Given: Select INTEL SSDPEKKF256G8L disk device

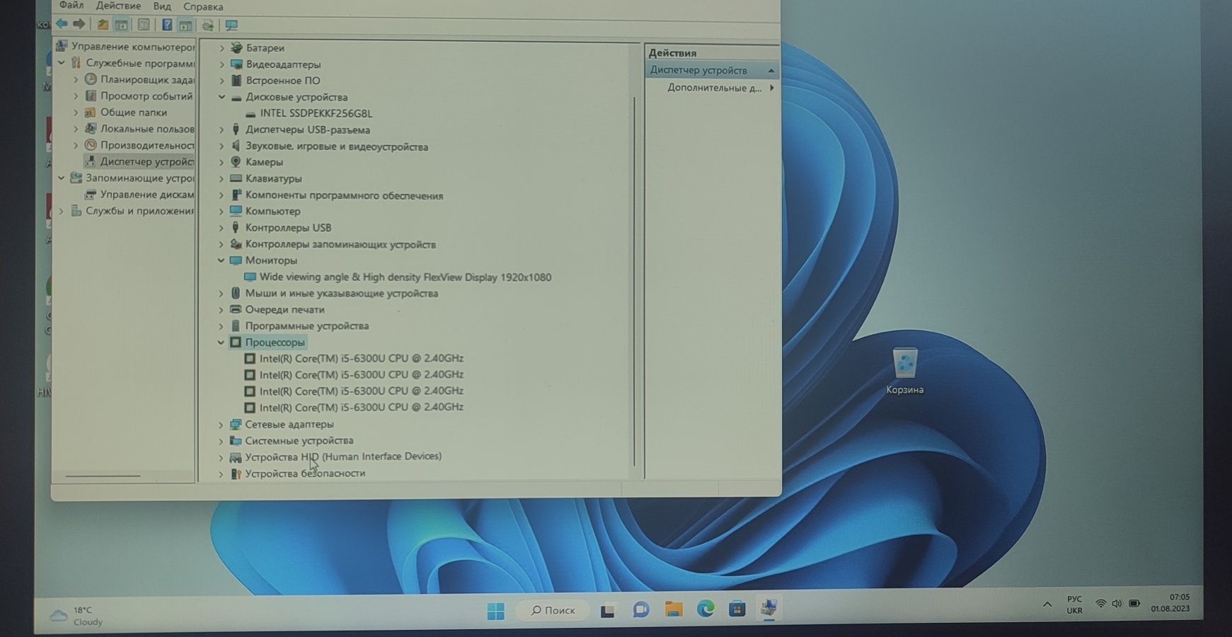Looking at the screenshot, I should [x=316, y=113].
